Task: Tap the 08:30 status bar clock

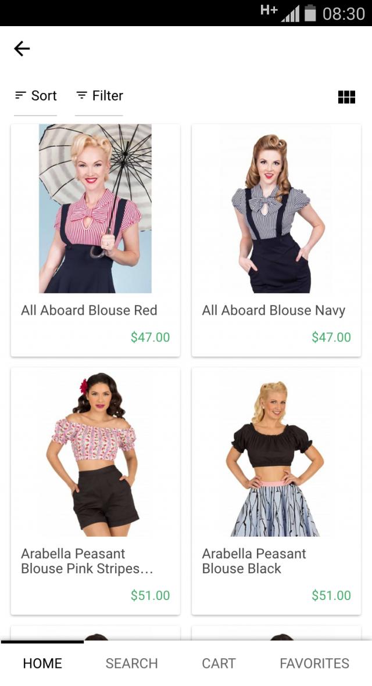Action: (344, 13)
